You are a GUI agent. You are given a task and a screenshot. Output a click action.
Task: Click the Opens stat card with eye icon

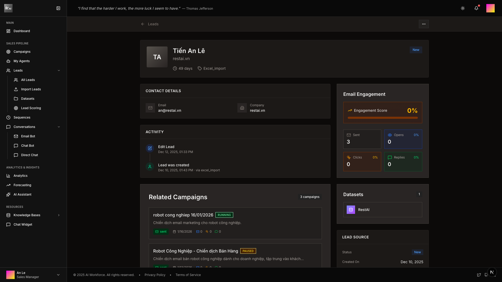pos(403,139)
